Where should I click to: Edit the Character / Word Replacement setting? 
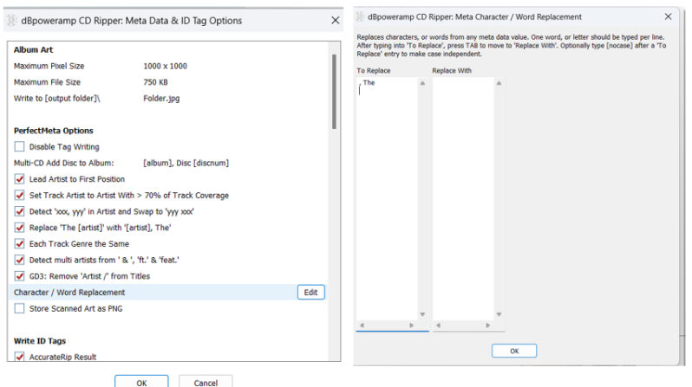pyautogui.click(x=311, y=293)
